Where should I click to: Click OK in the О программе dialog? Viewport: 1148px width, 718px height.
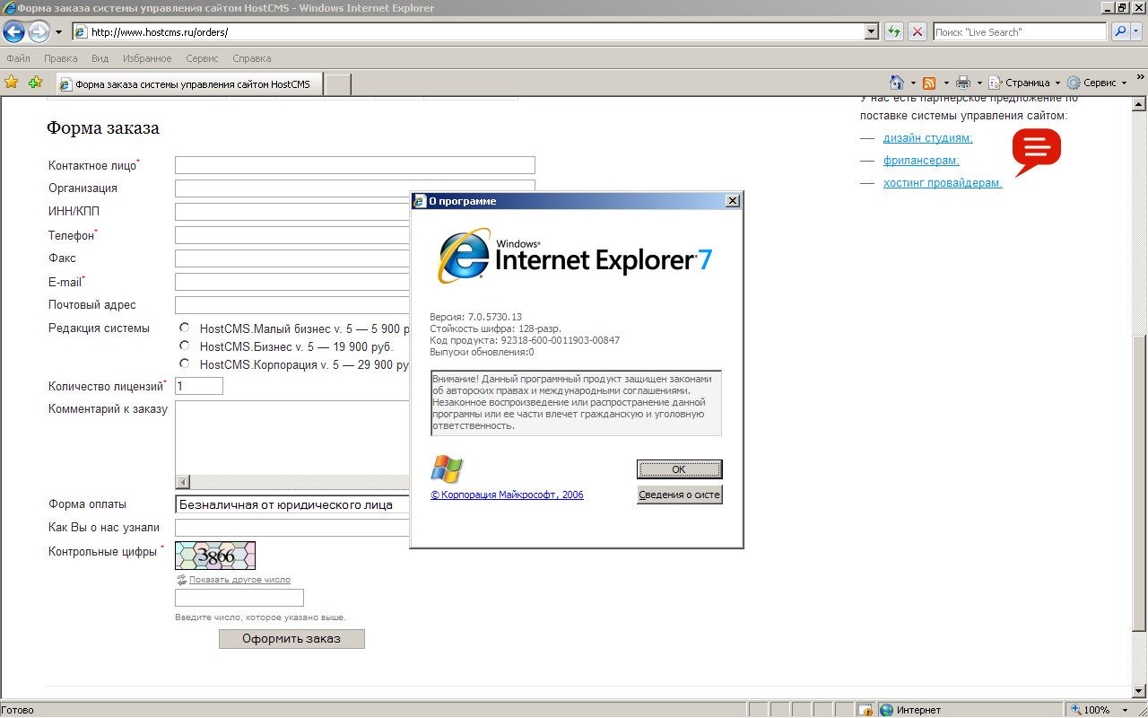click(x=679, y=469)
